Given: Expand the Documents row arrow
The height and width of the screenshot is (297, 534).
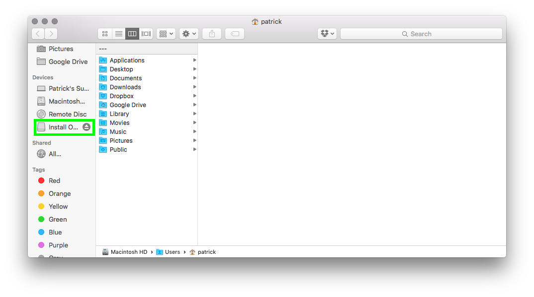Looking at the screenshot, I should point(195,78).
